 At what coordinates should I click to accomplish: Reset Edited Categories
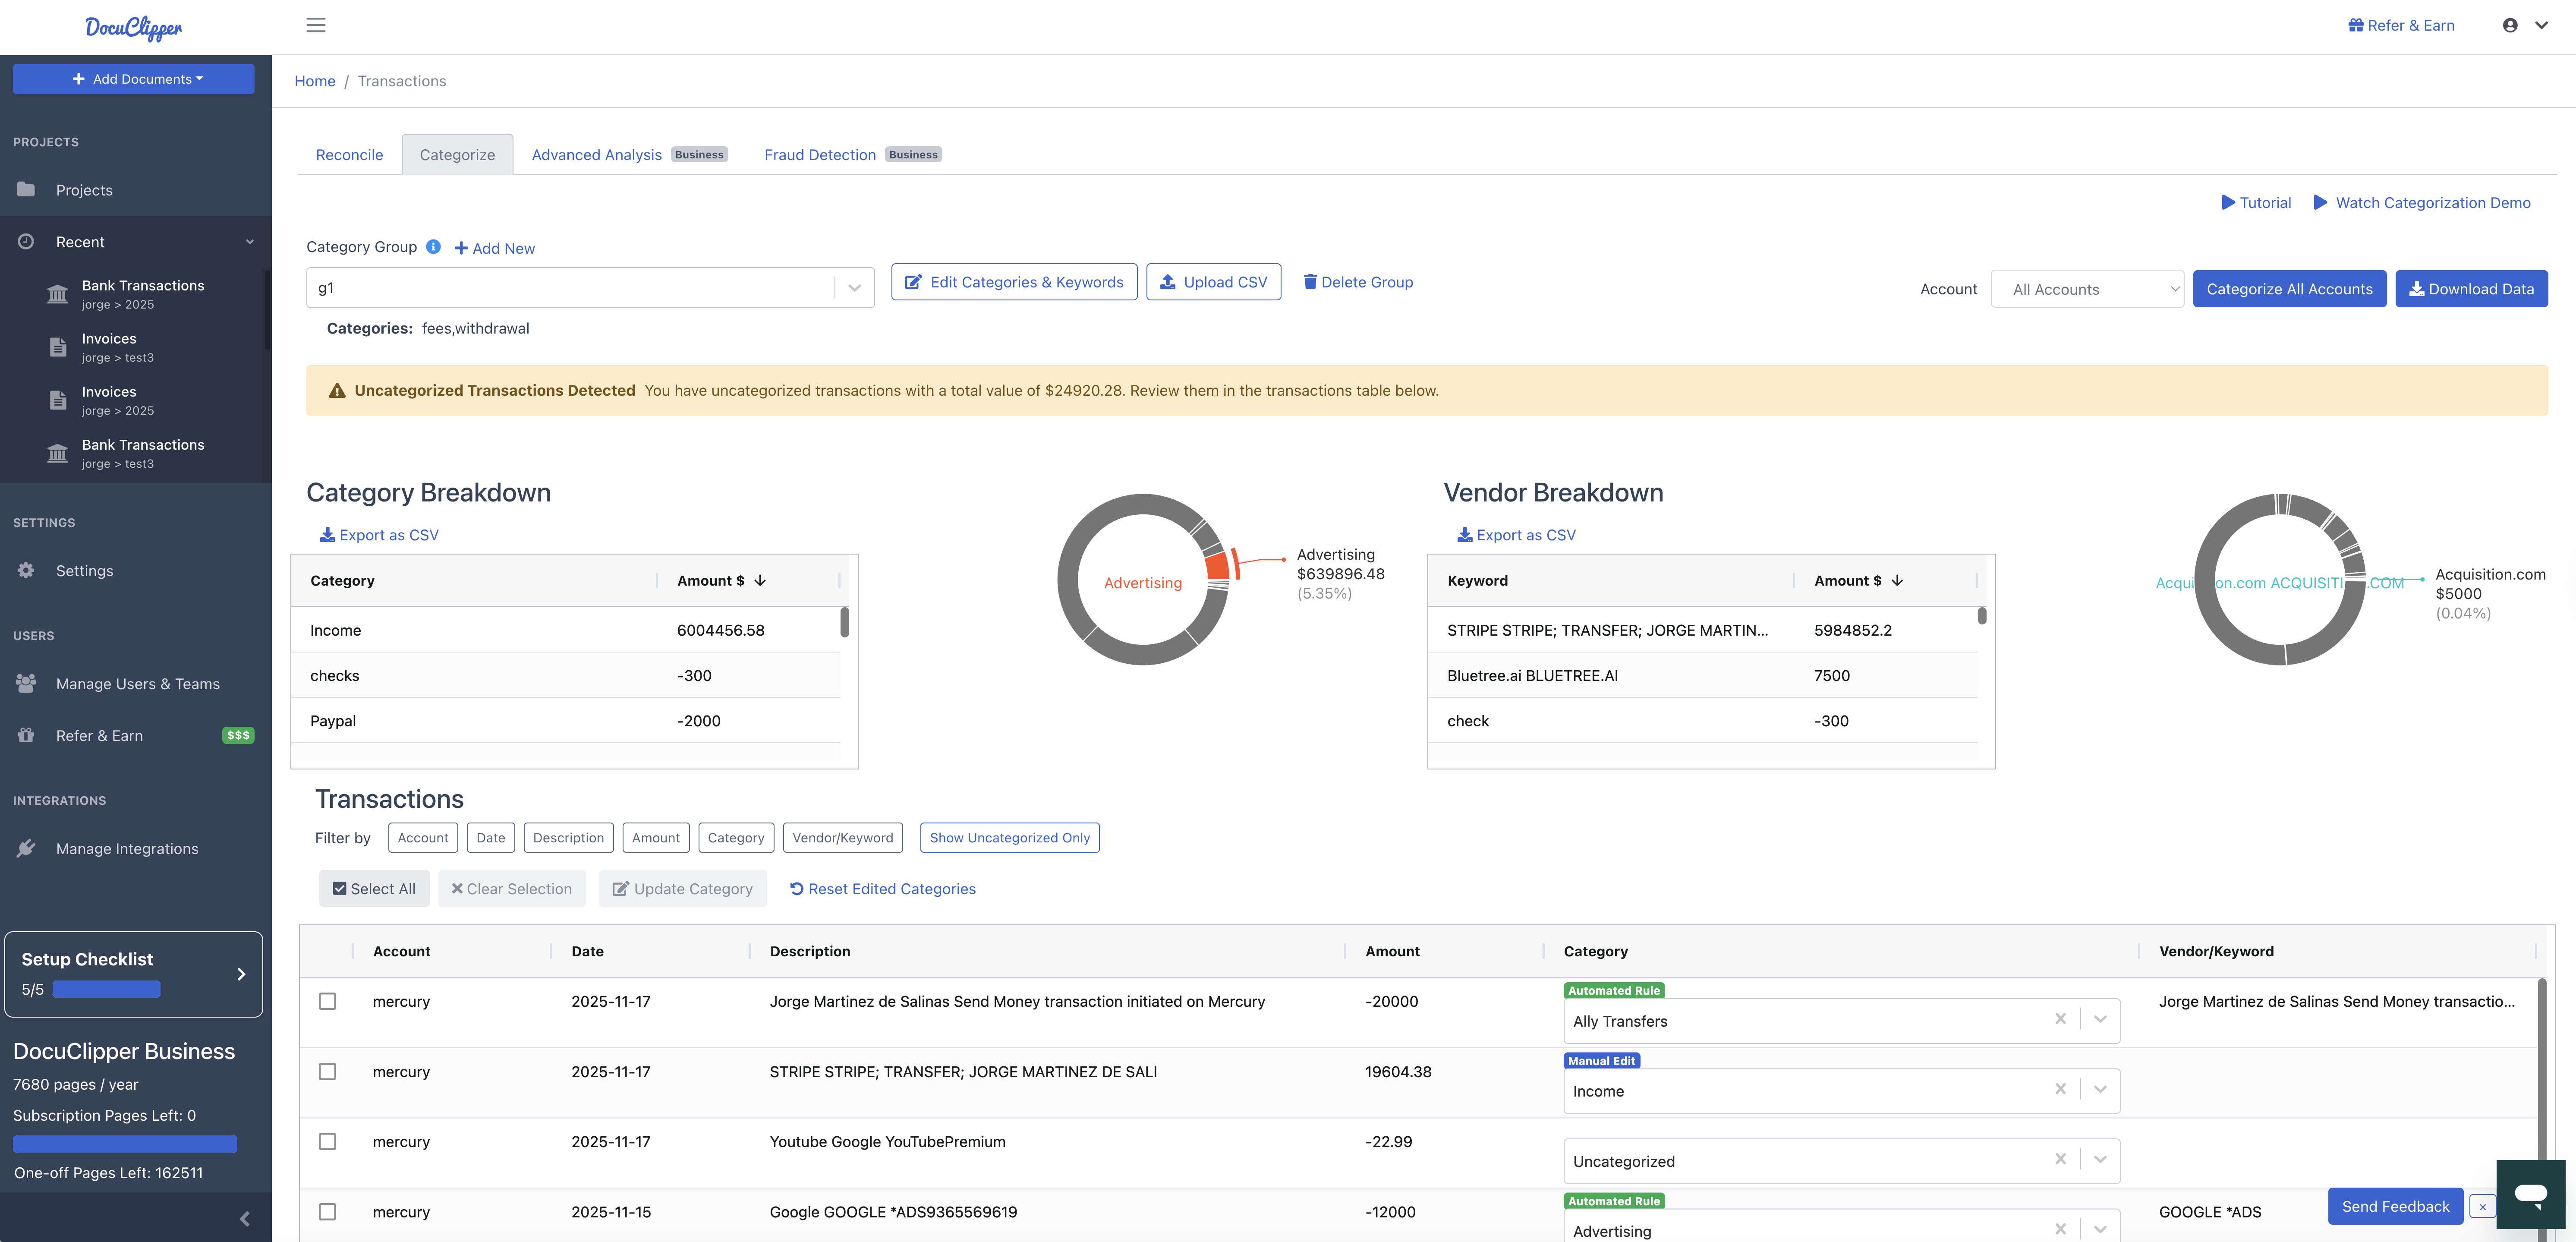[882, 888]
